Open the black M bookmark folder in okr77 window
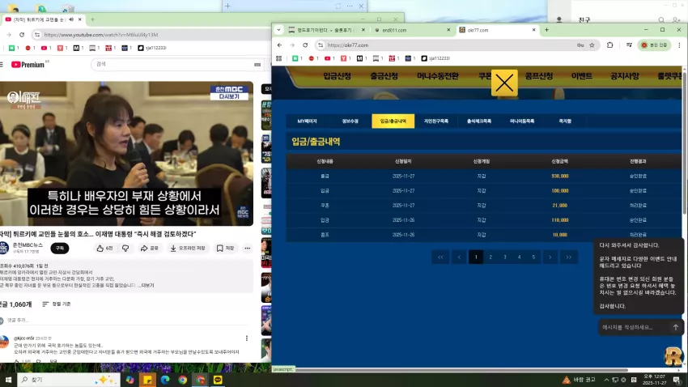This screenshot has height=387, width=688. pos(362,58)
